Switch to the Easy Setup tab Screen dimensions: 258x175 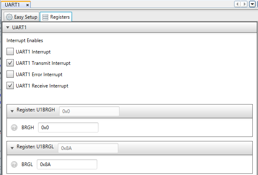click(x=22, y=17)
